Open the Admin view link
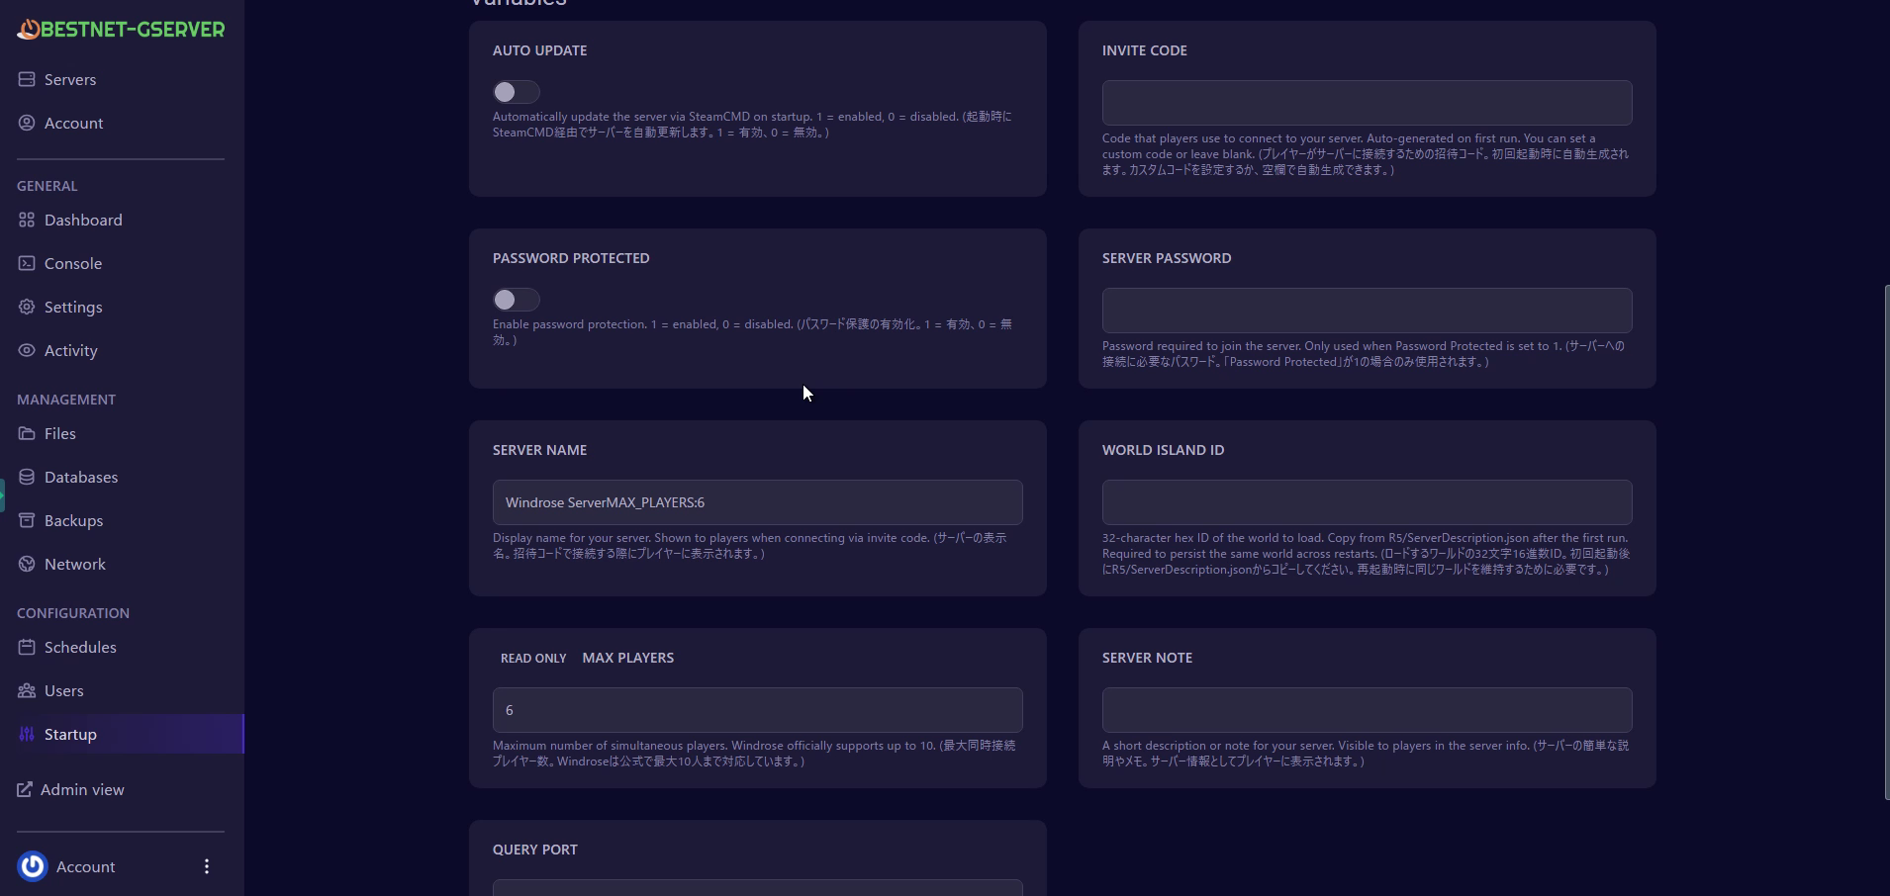Viewport: 1890px width, 896px height. (x=81, y=789)
